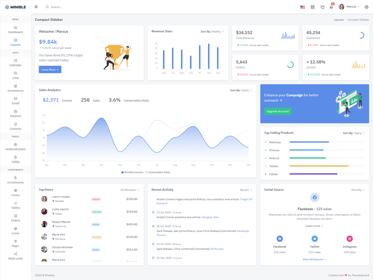
Task: Open All Members dropdown in Top Users
Action: [x=130, y=190]
